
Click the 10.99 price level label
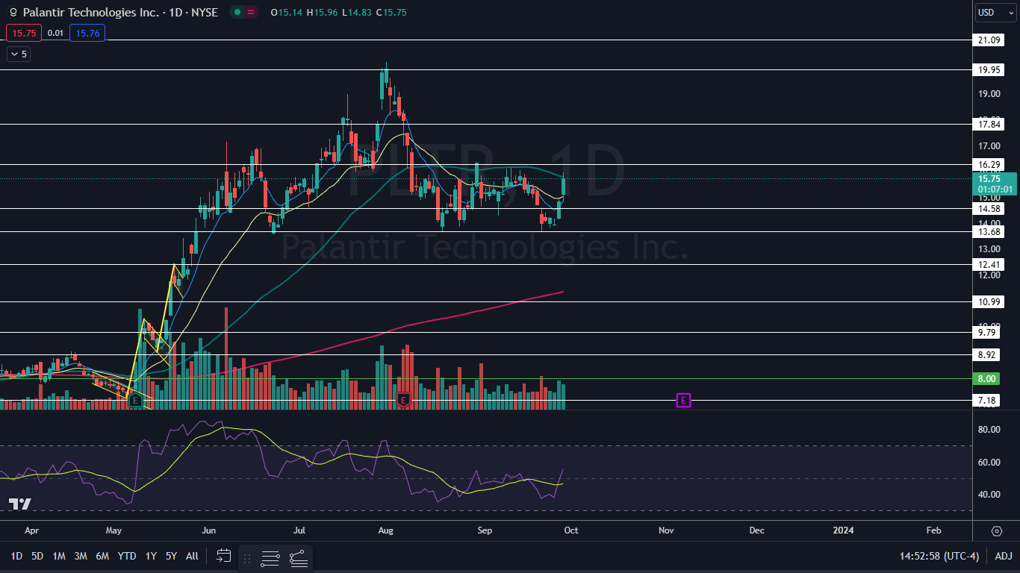989,301
